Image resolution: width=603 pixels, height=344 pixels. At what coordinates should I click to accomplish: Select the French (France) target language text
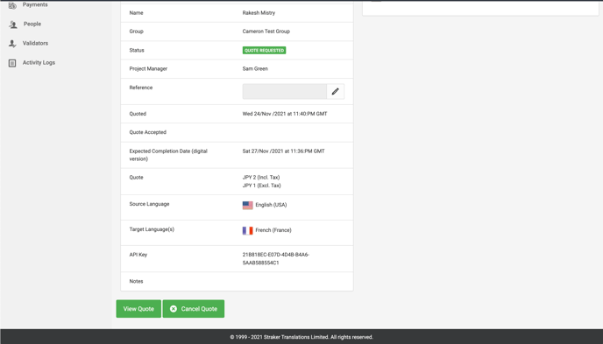(273, 230)
